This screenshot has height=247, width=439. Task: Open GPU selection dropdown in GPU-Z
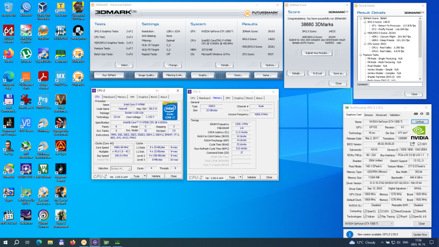pos(369,223)
